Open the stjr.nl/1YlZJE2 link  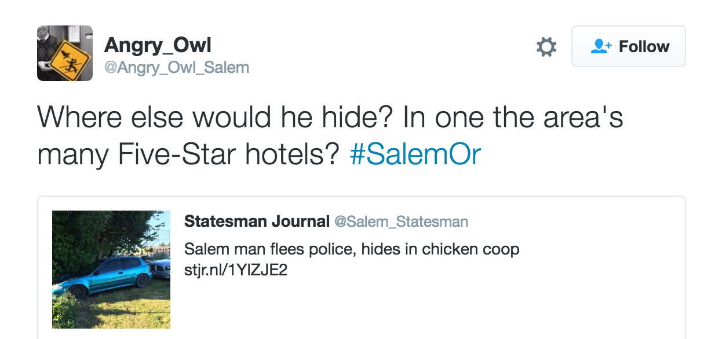(236, 270)
